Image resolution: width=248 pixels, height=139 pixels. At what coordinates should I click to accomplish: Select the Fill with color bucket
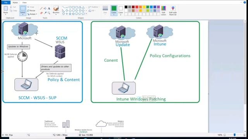click(45, 8)
